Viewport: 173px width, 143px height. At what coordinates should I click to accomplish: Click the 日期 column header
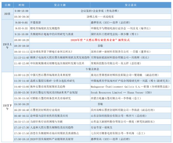coord(7,5)
